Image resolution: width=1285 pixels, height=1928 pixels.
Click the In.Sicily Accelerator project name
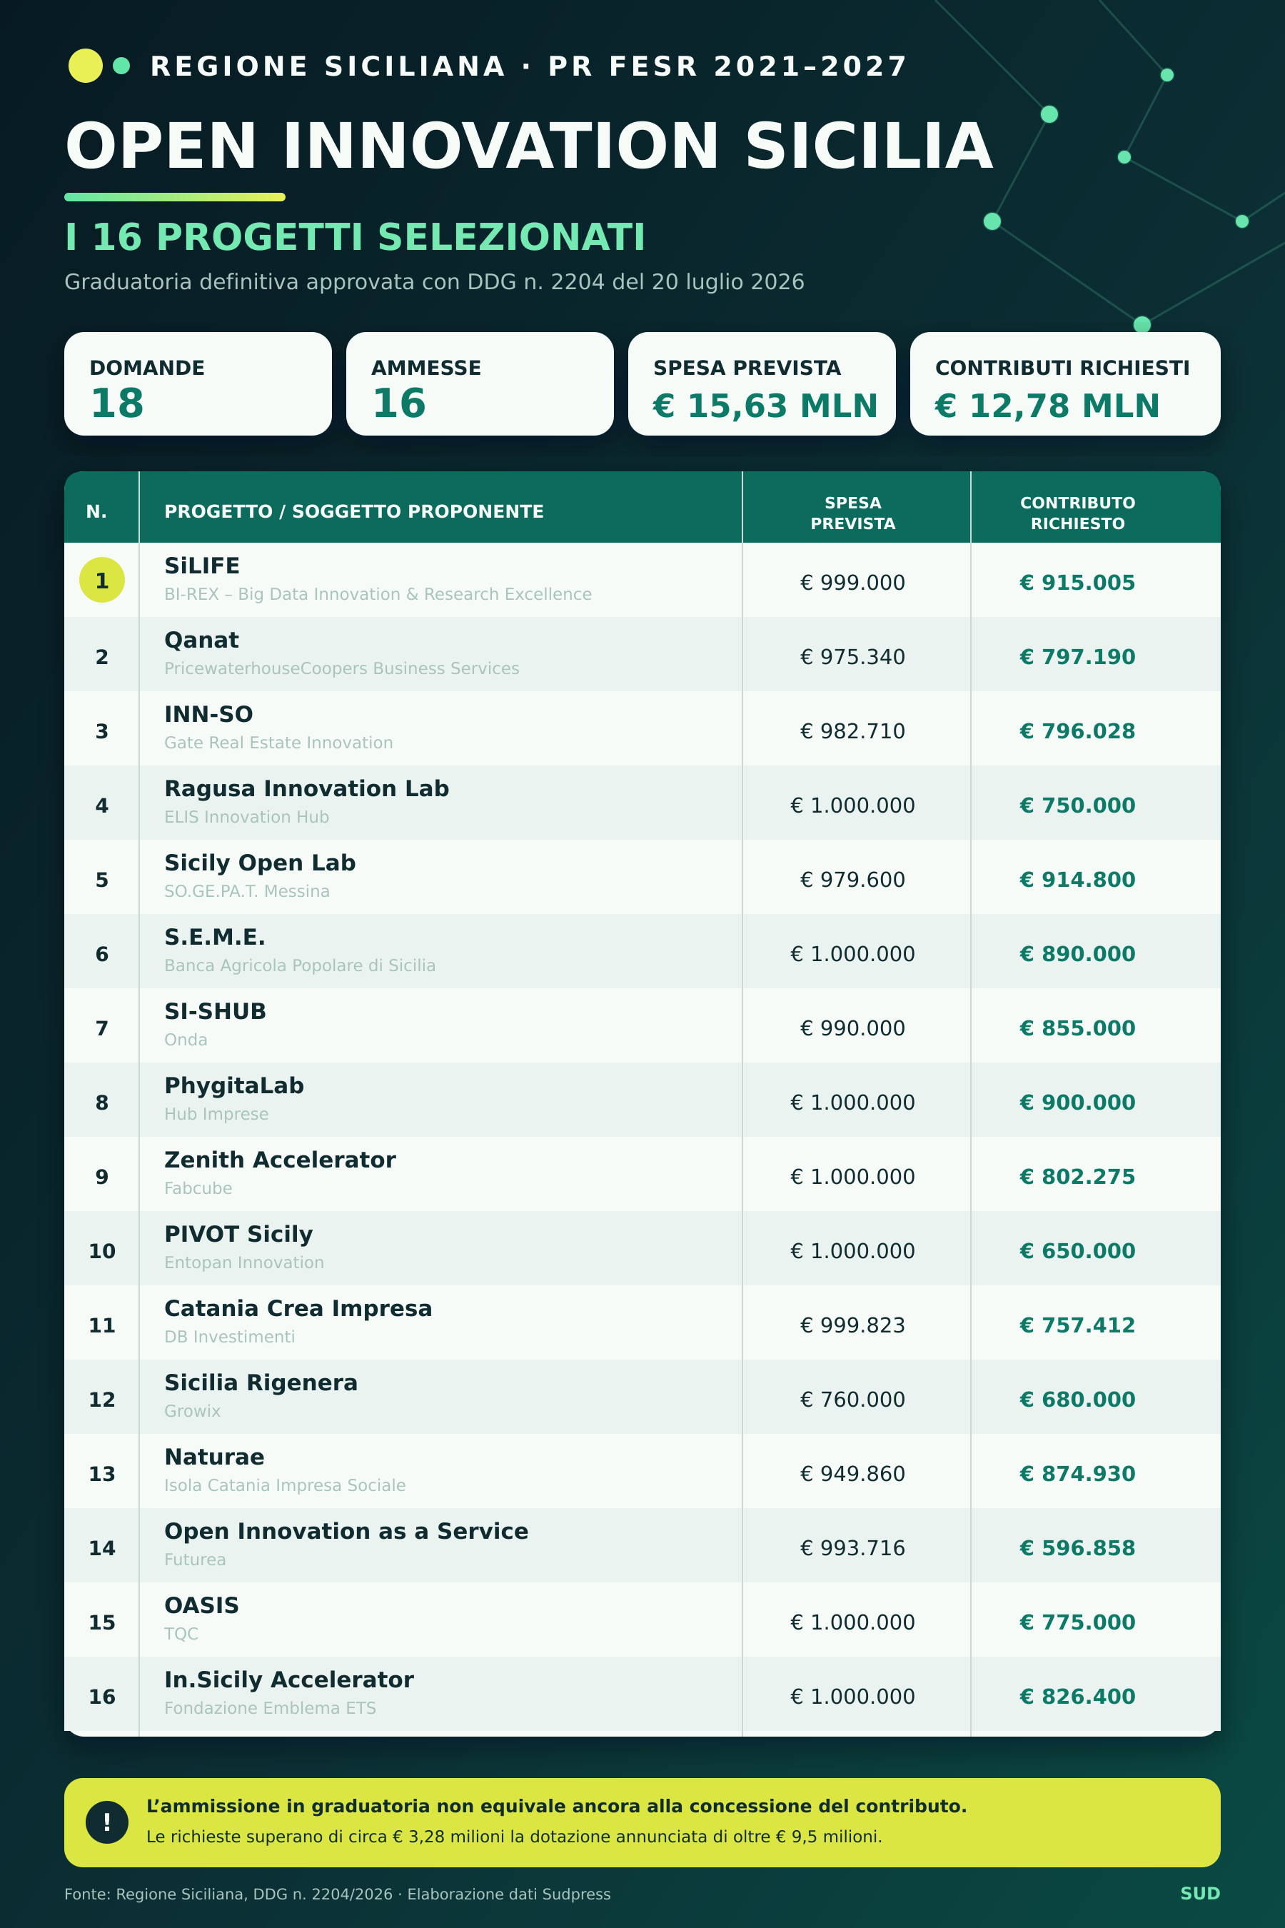click(288, 1680)
